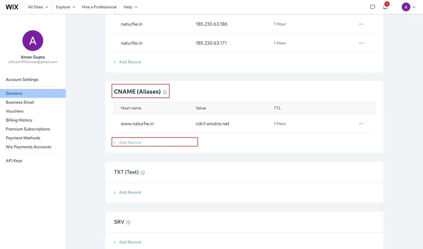
Task: Click IP value 185.230.63.186
Action: 212,24
